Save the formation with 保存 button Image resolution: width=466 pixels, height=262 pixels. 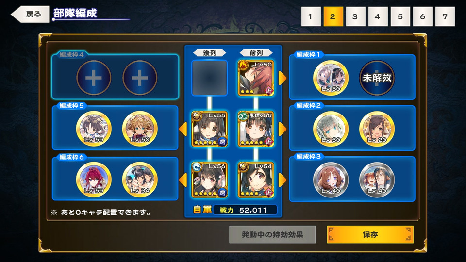click(x=370, y=234)
